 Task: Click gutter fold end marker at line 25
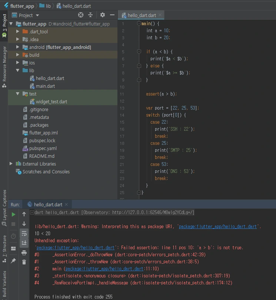pyautogui.click(x=139, y=192)
